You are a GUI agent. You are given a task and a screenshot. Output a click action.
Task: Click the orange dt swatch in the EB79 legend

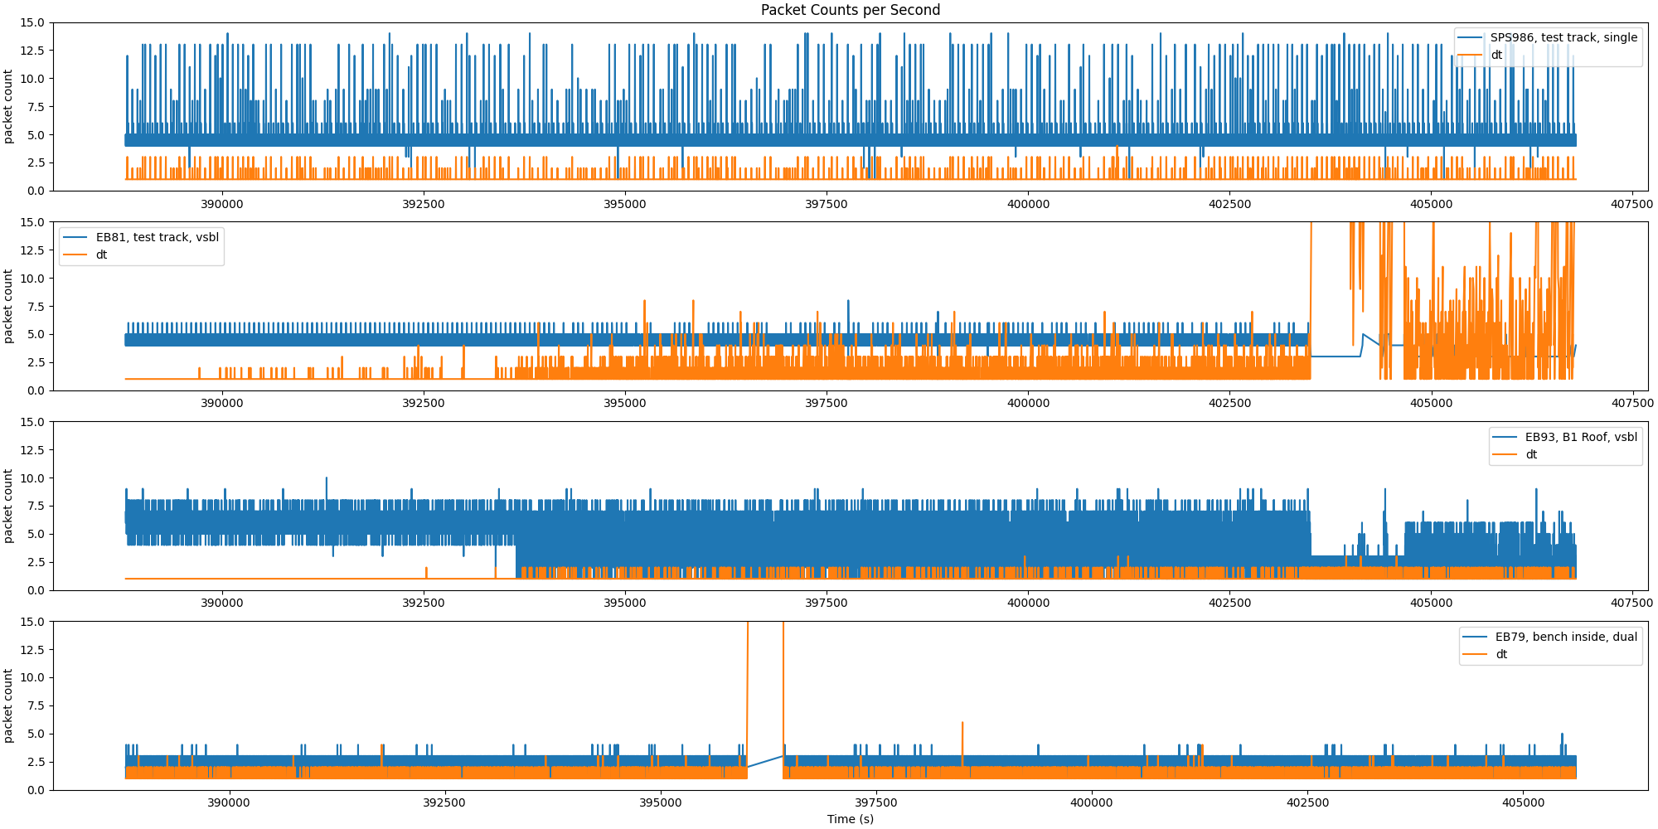(1476, 655)
